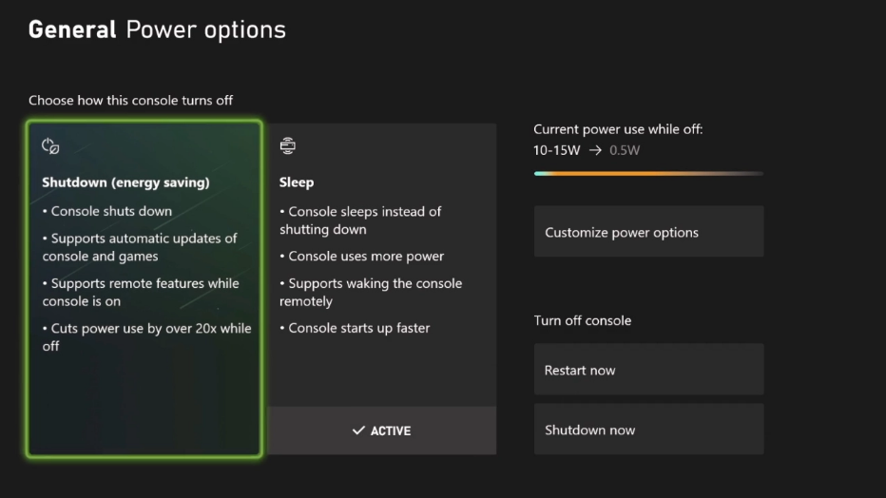This screenshot has width=886, height=498.
Task: Select the Sleep power mode title
Action: point(297,182)
